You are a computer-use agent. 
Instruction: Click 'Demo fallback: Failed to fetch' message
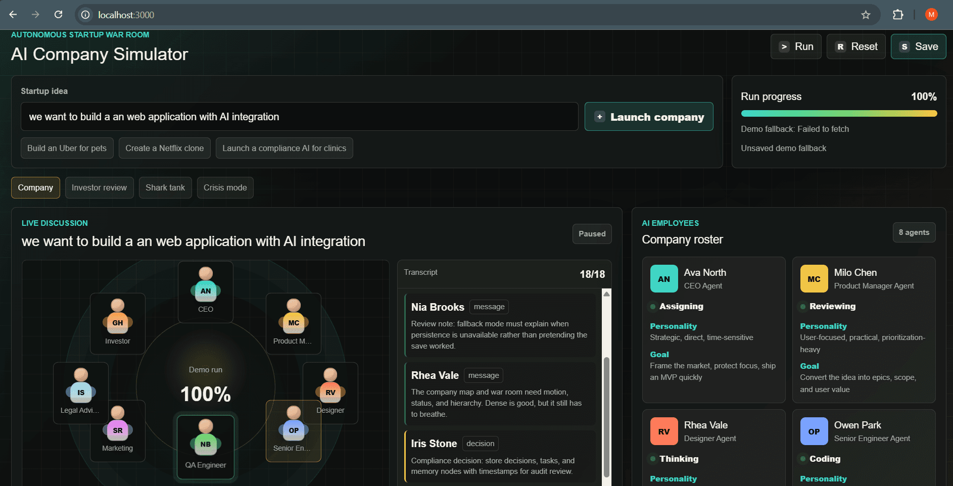tap(795, 129)
